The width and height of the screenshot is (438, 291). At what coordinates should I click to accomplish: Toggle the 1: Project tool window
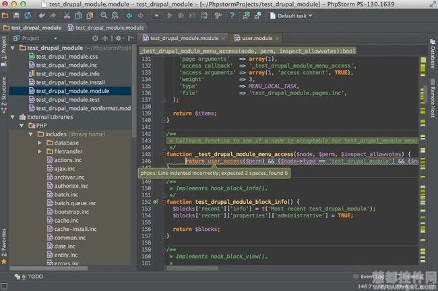pos(4,51)
